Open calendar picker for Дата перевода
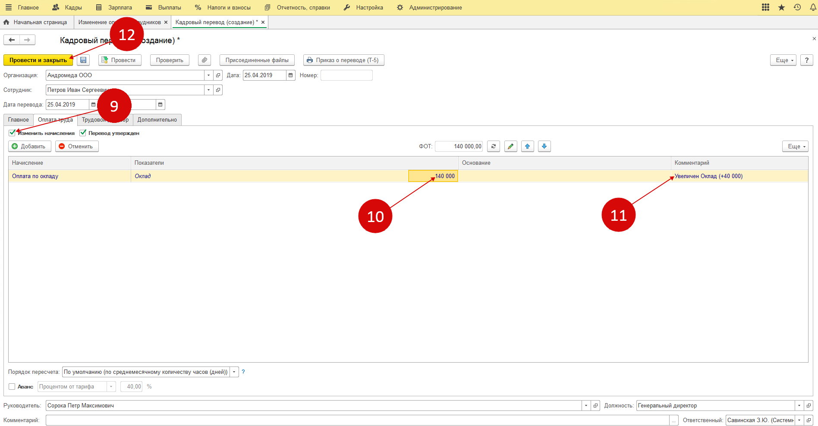Screen dimensions: 818x426 click(93, 104)
